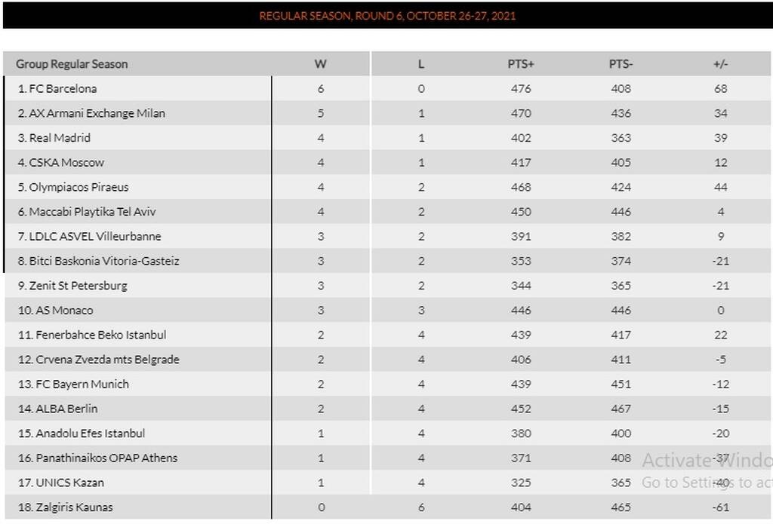This screenshot has width=773, height=524.
Task: Open the Zenit St Petersburg team entry
Action: pos(78,286)
